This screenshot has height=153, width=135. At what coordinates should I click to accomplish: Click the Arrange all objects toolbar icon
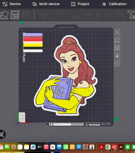click(x=15, y=15)
